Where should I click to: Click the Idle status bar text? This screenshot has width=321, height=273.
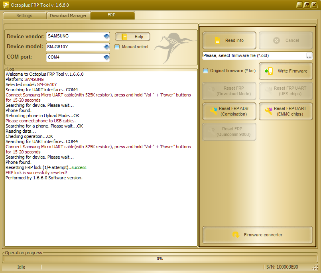pyautogui.click(x=21, y=267)
